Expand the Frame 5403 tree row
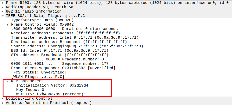Image resolution: width=232 pixels, height=106 pixels. (3, 3)
